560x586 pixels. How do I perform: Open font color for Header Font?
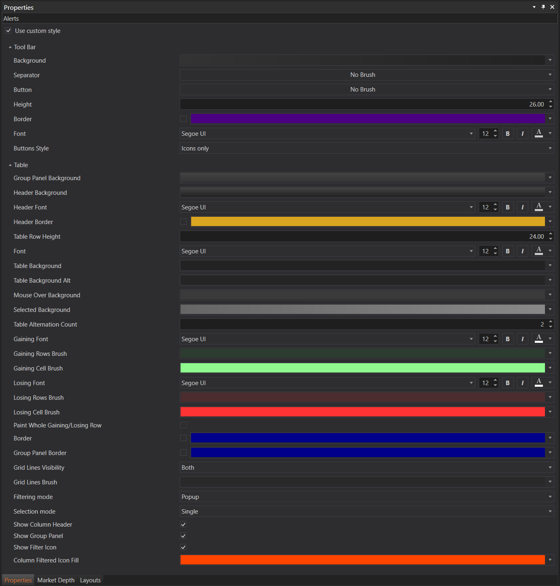pos(538,207)
